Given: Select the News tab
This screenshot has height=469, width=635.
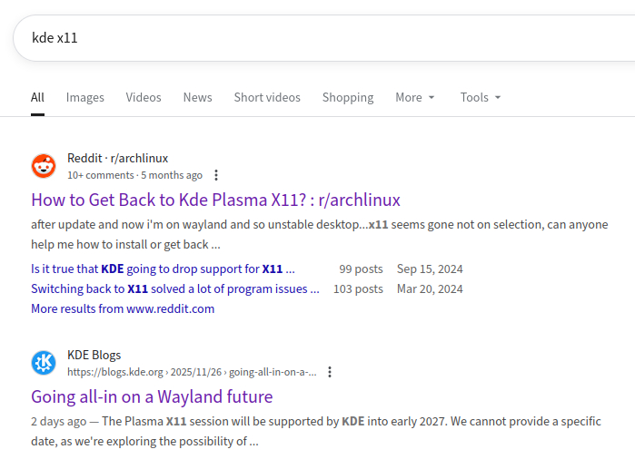Looking at the screenshot, I should click(x=197, y=97).
